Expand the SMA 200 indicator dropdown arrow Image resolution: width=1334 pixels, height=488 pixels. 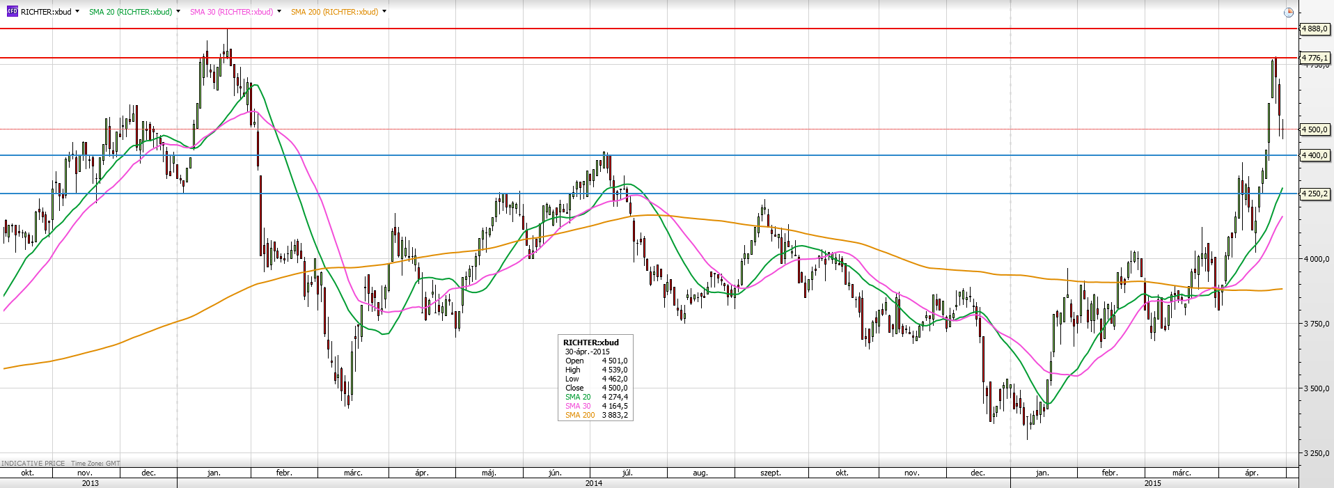(x=384, y=12)
